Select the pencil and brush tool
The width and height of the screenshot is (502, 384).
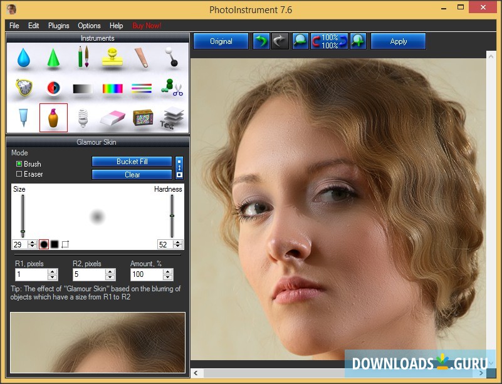(x=83, y=57)
